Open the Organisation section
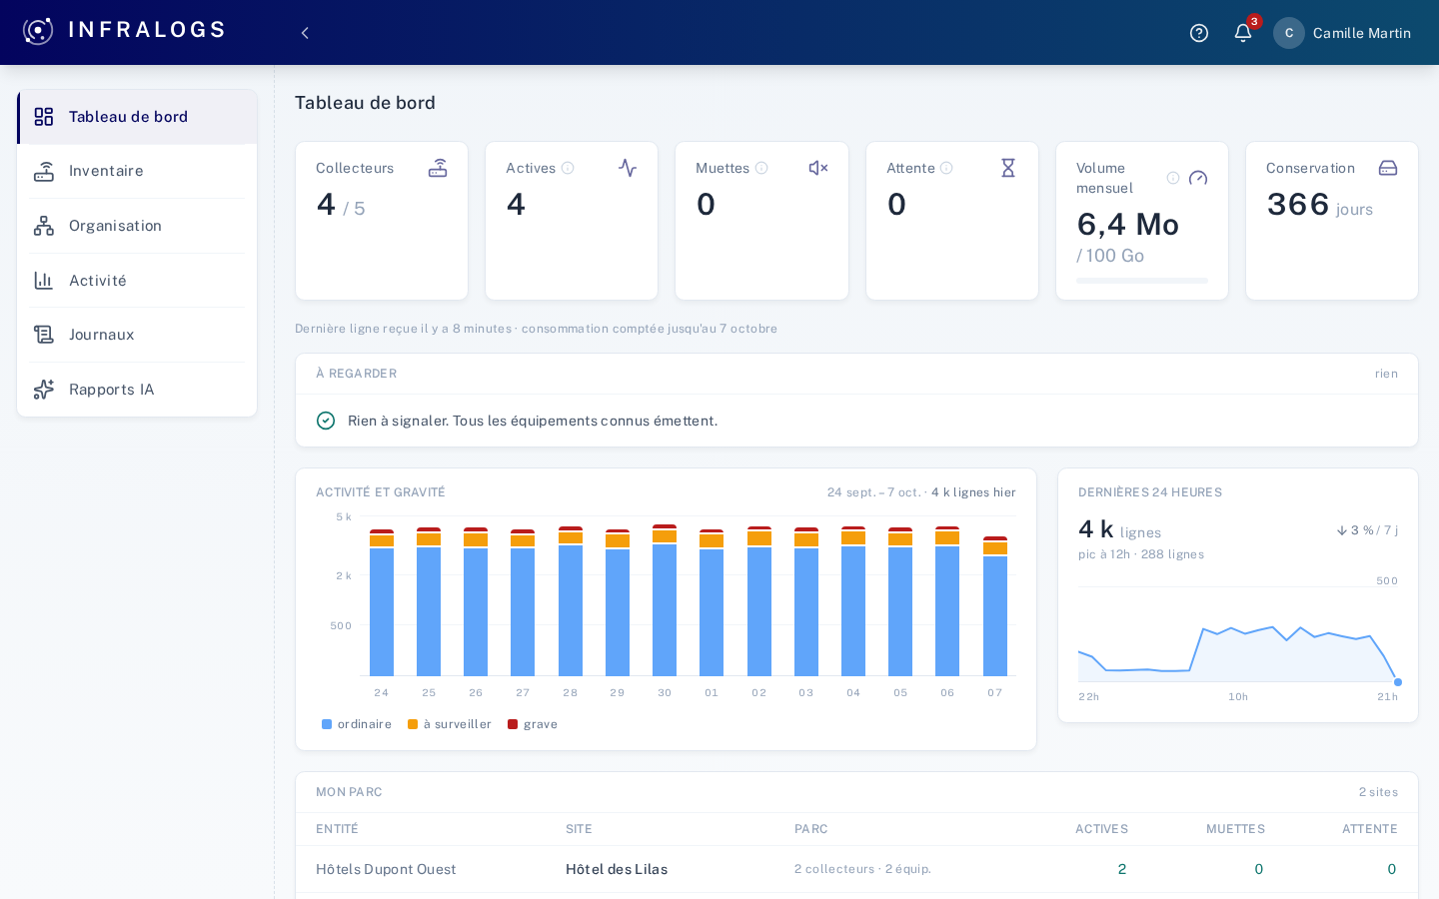 click(x=137, y=226)
